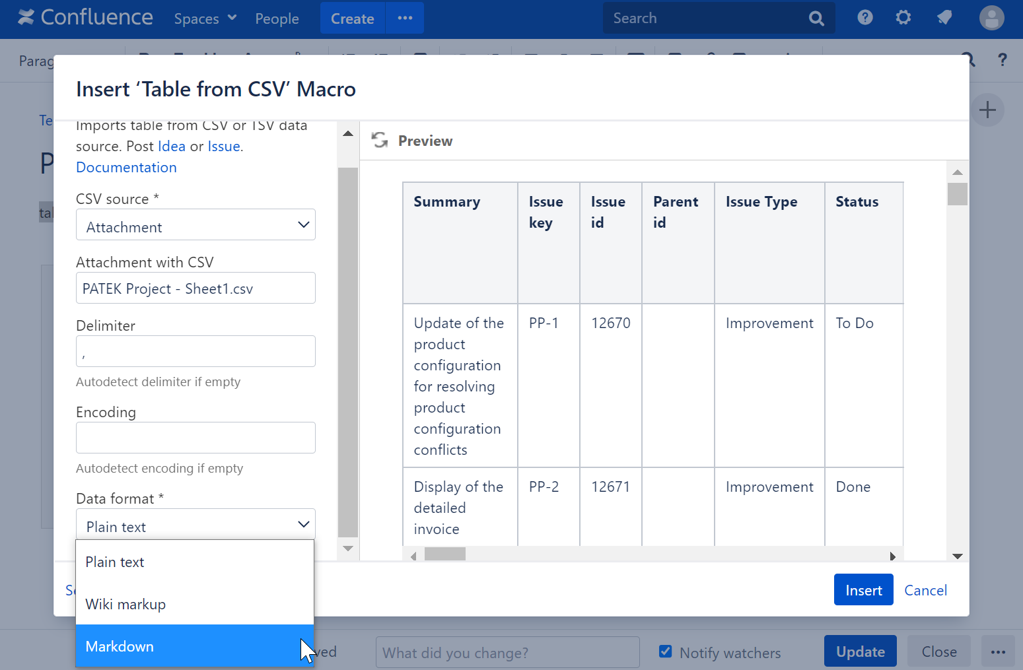This screenshot has height=670, width=1023.
Task: Click the What did you change field
Action: 507,652
